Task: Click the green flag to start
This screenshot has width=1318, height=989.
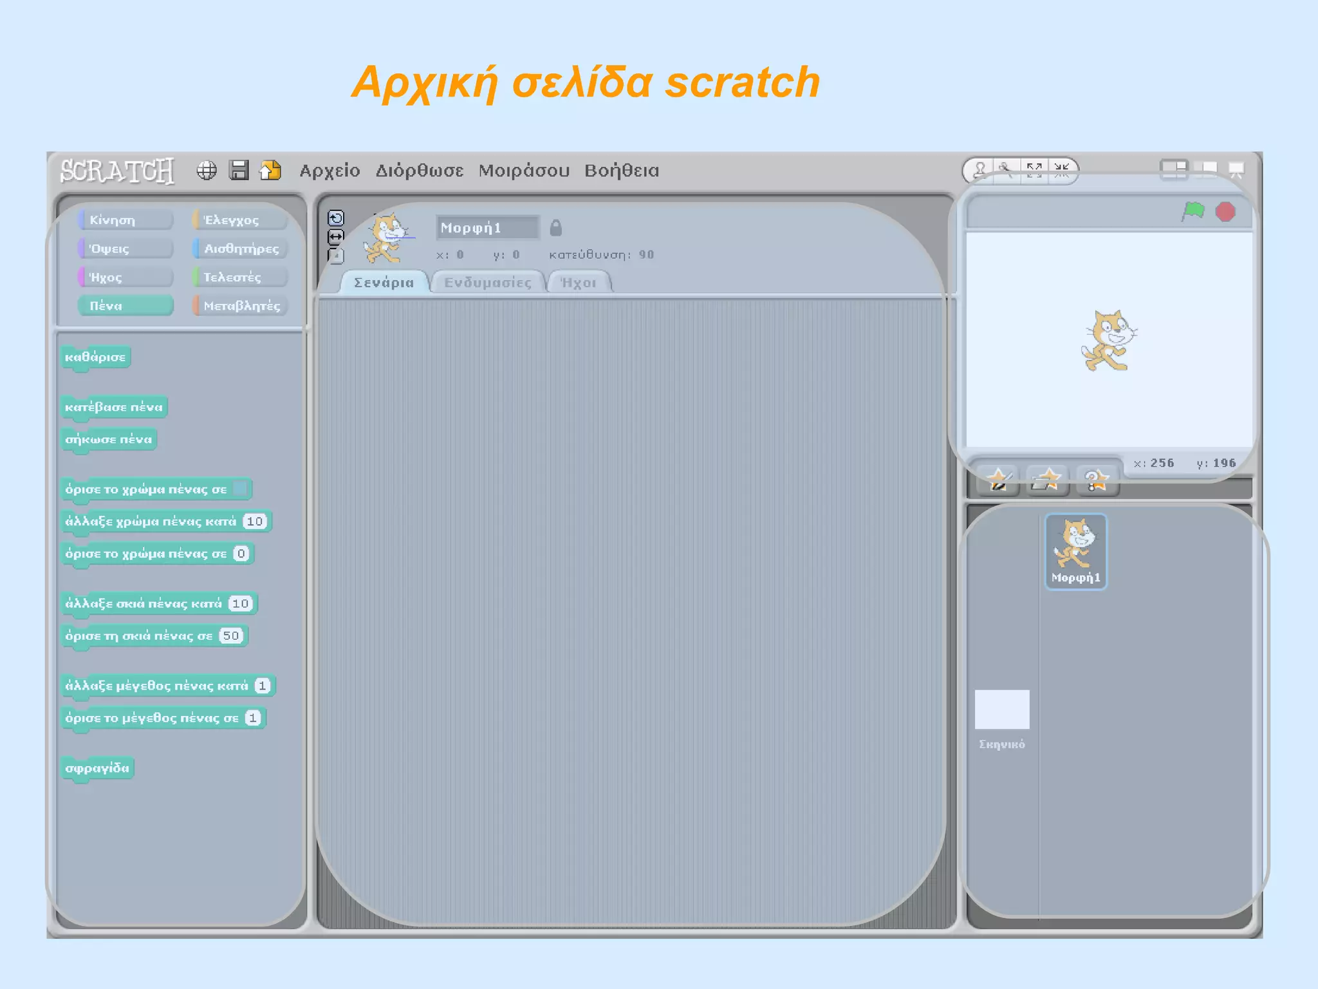Action: [1193, 211]
